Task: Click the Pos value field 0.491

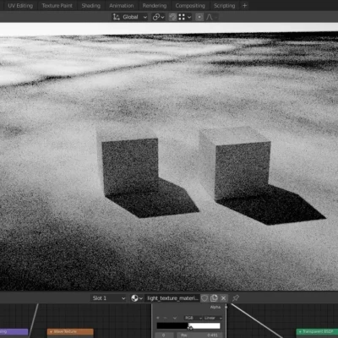Action: click(x=199, y=335)
